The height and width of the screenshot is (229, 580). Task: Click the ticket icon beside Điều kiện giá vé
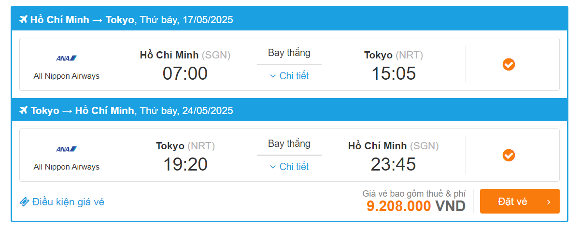pos(24,202)
